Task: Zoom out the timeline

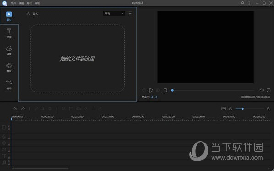Action: (231, 109)
